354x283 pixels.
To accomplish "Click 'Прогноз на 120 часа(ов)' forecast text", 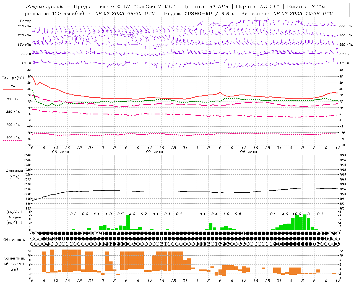I will click(x=53, y=14).
